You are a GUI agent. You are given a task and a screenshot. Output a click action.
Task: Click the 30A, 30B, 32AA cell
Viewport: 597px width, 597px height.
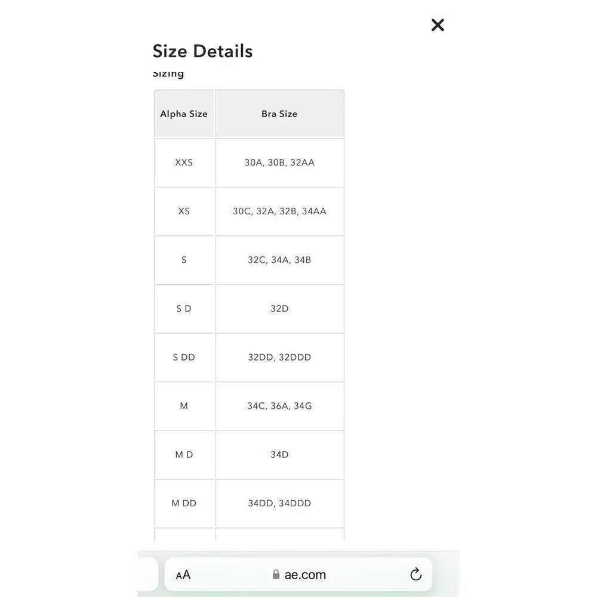click(279, 162)
